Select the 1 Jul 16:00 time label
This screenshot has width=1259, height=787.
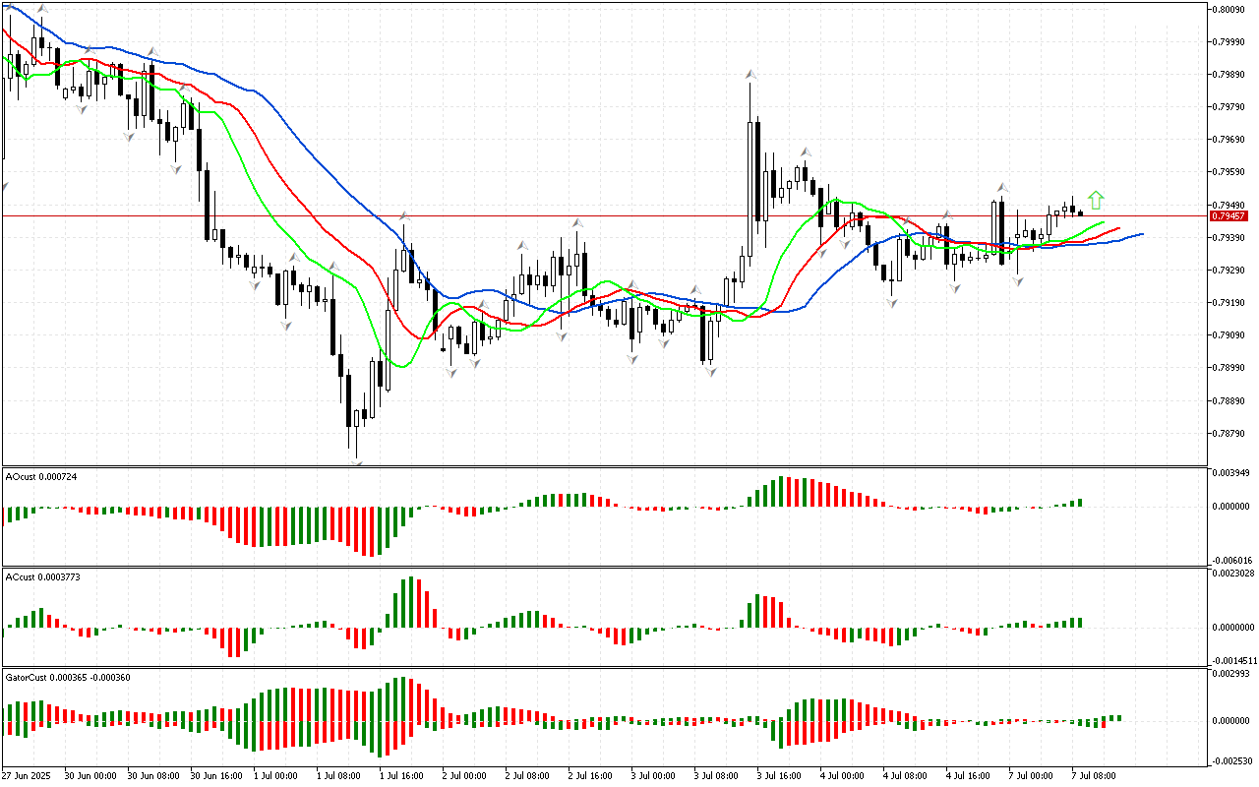point(400,776)
